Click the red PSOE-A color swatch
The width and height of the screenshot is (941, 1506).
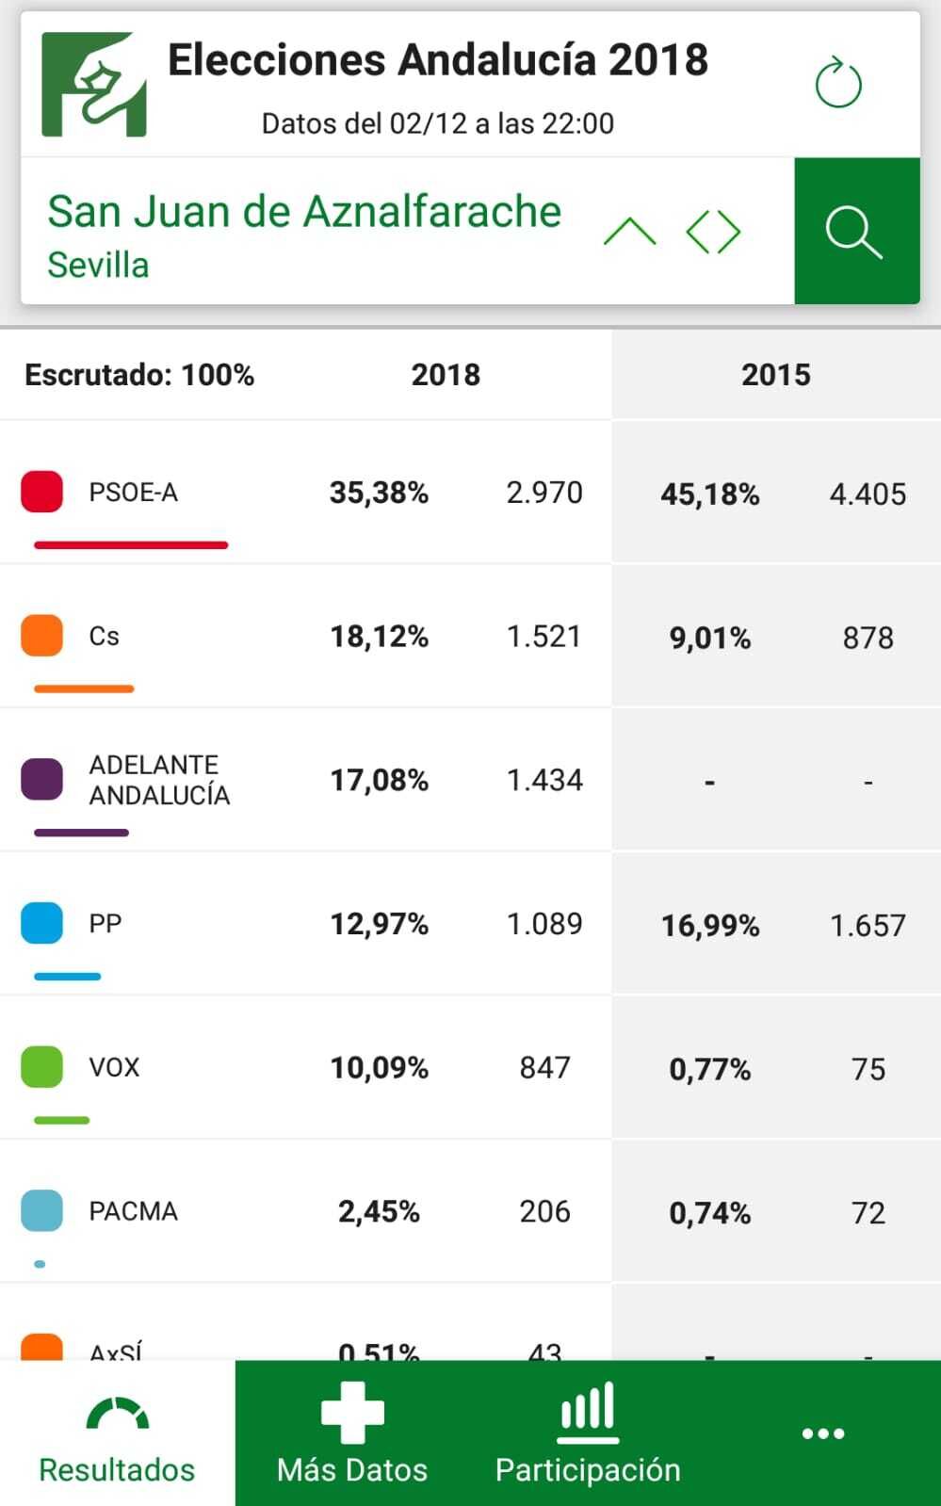pos(42,492)
